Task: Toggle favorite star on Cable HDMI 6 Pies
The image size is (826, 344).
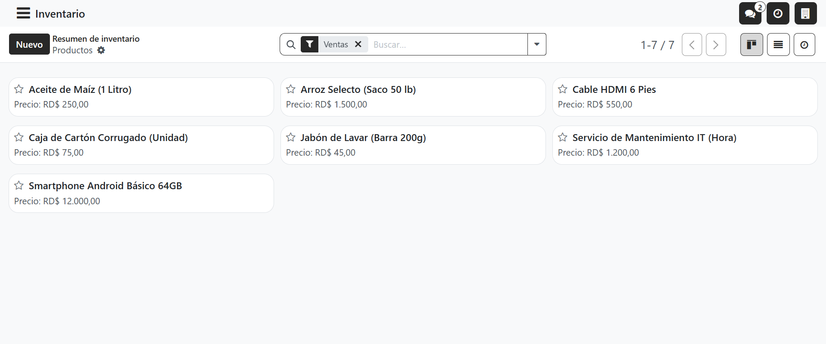Action: [x=563, y=89]
